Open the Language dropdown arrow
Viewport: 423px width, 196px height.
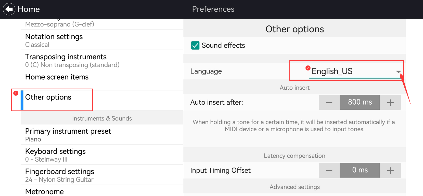point(398,72)
